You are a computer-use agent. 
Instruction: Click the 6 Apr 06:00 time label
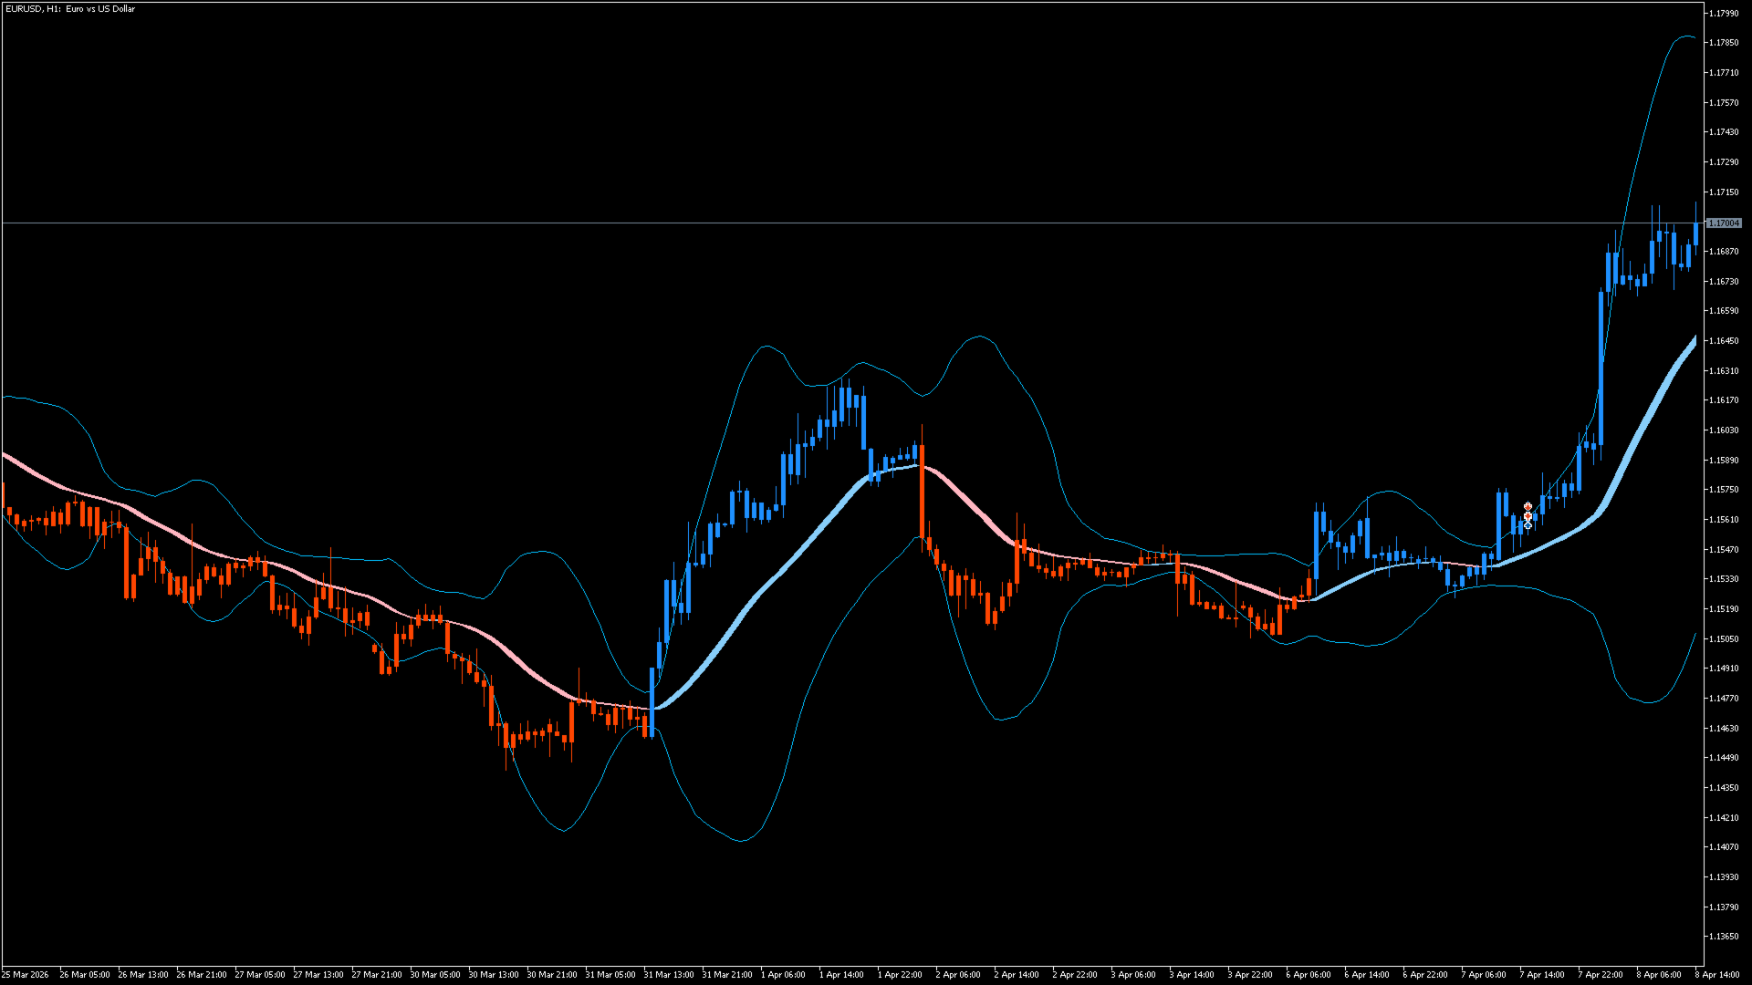pyautogui.click(x=1309, y=975)
